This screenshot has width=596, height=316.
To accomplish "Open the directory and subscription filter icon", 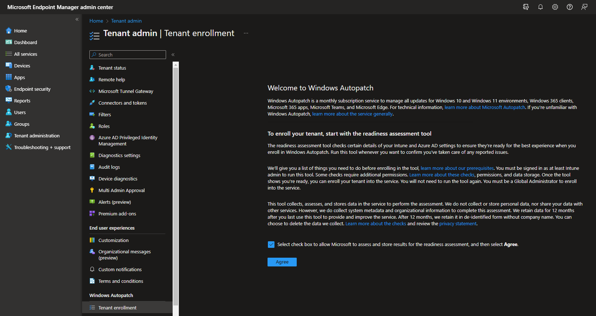I will click(x=526, y=7).
